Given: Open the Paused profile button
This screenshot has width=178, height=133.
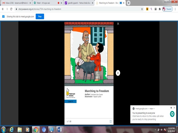Looking at the screenshot, I should (x=167, y=9).
